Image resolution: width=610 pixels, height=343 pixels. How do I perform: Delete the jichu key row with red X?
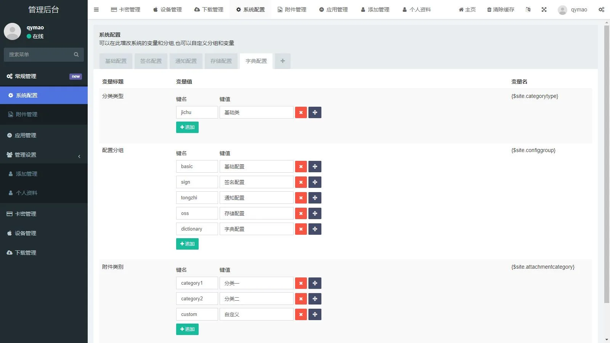301,112
